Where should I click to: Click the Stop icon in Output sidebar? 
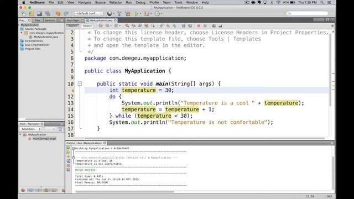pyautogui.click(x=68, y=165)
